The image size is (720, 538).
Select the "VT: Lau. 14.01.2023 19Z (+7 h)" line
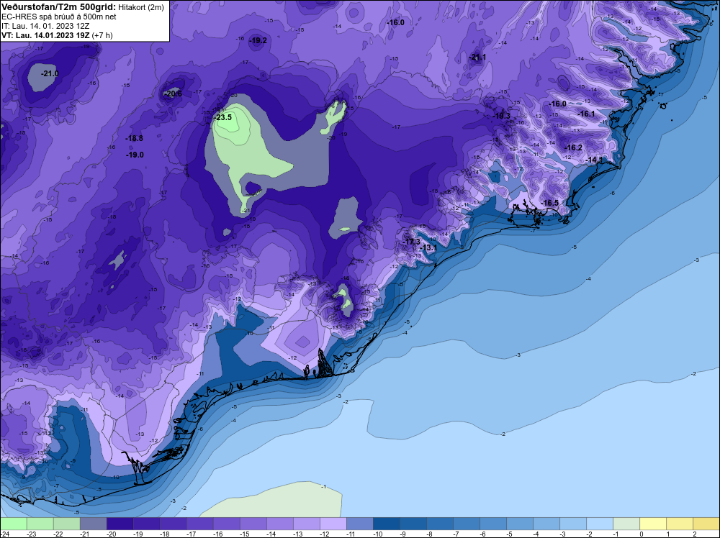[x=57, y=35]
